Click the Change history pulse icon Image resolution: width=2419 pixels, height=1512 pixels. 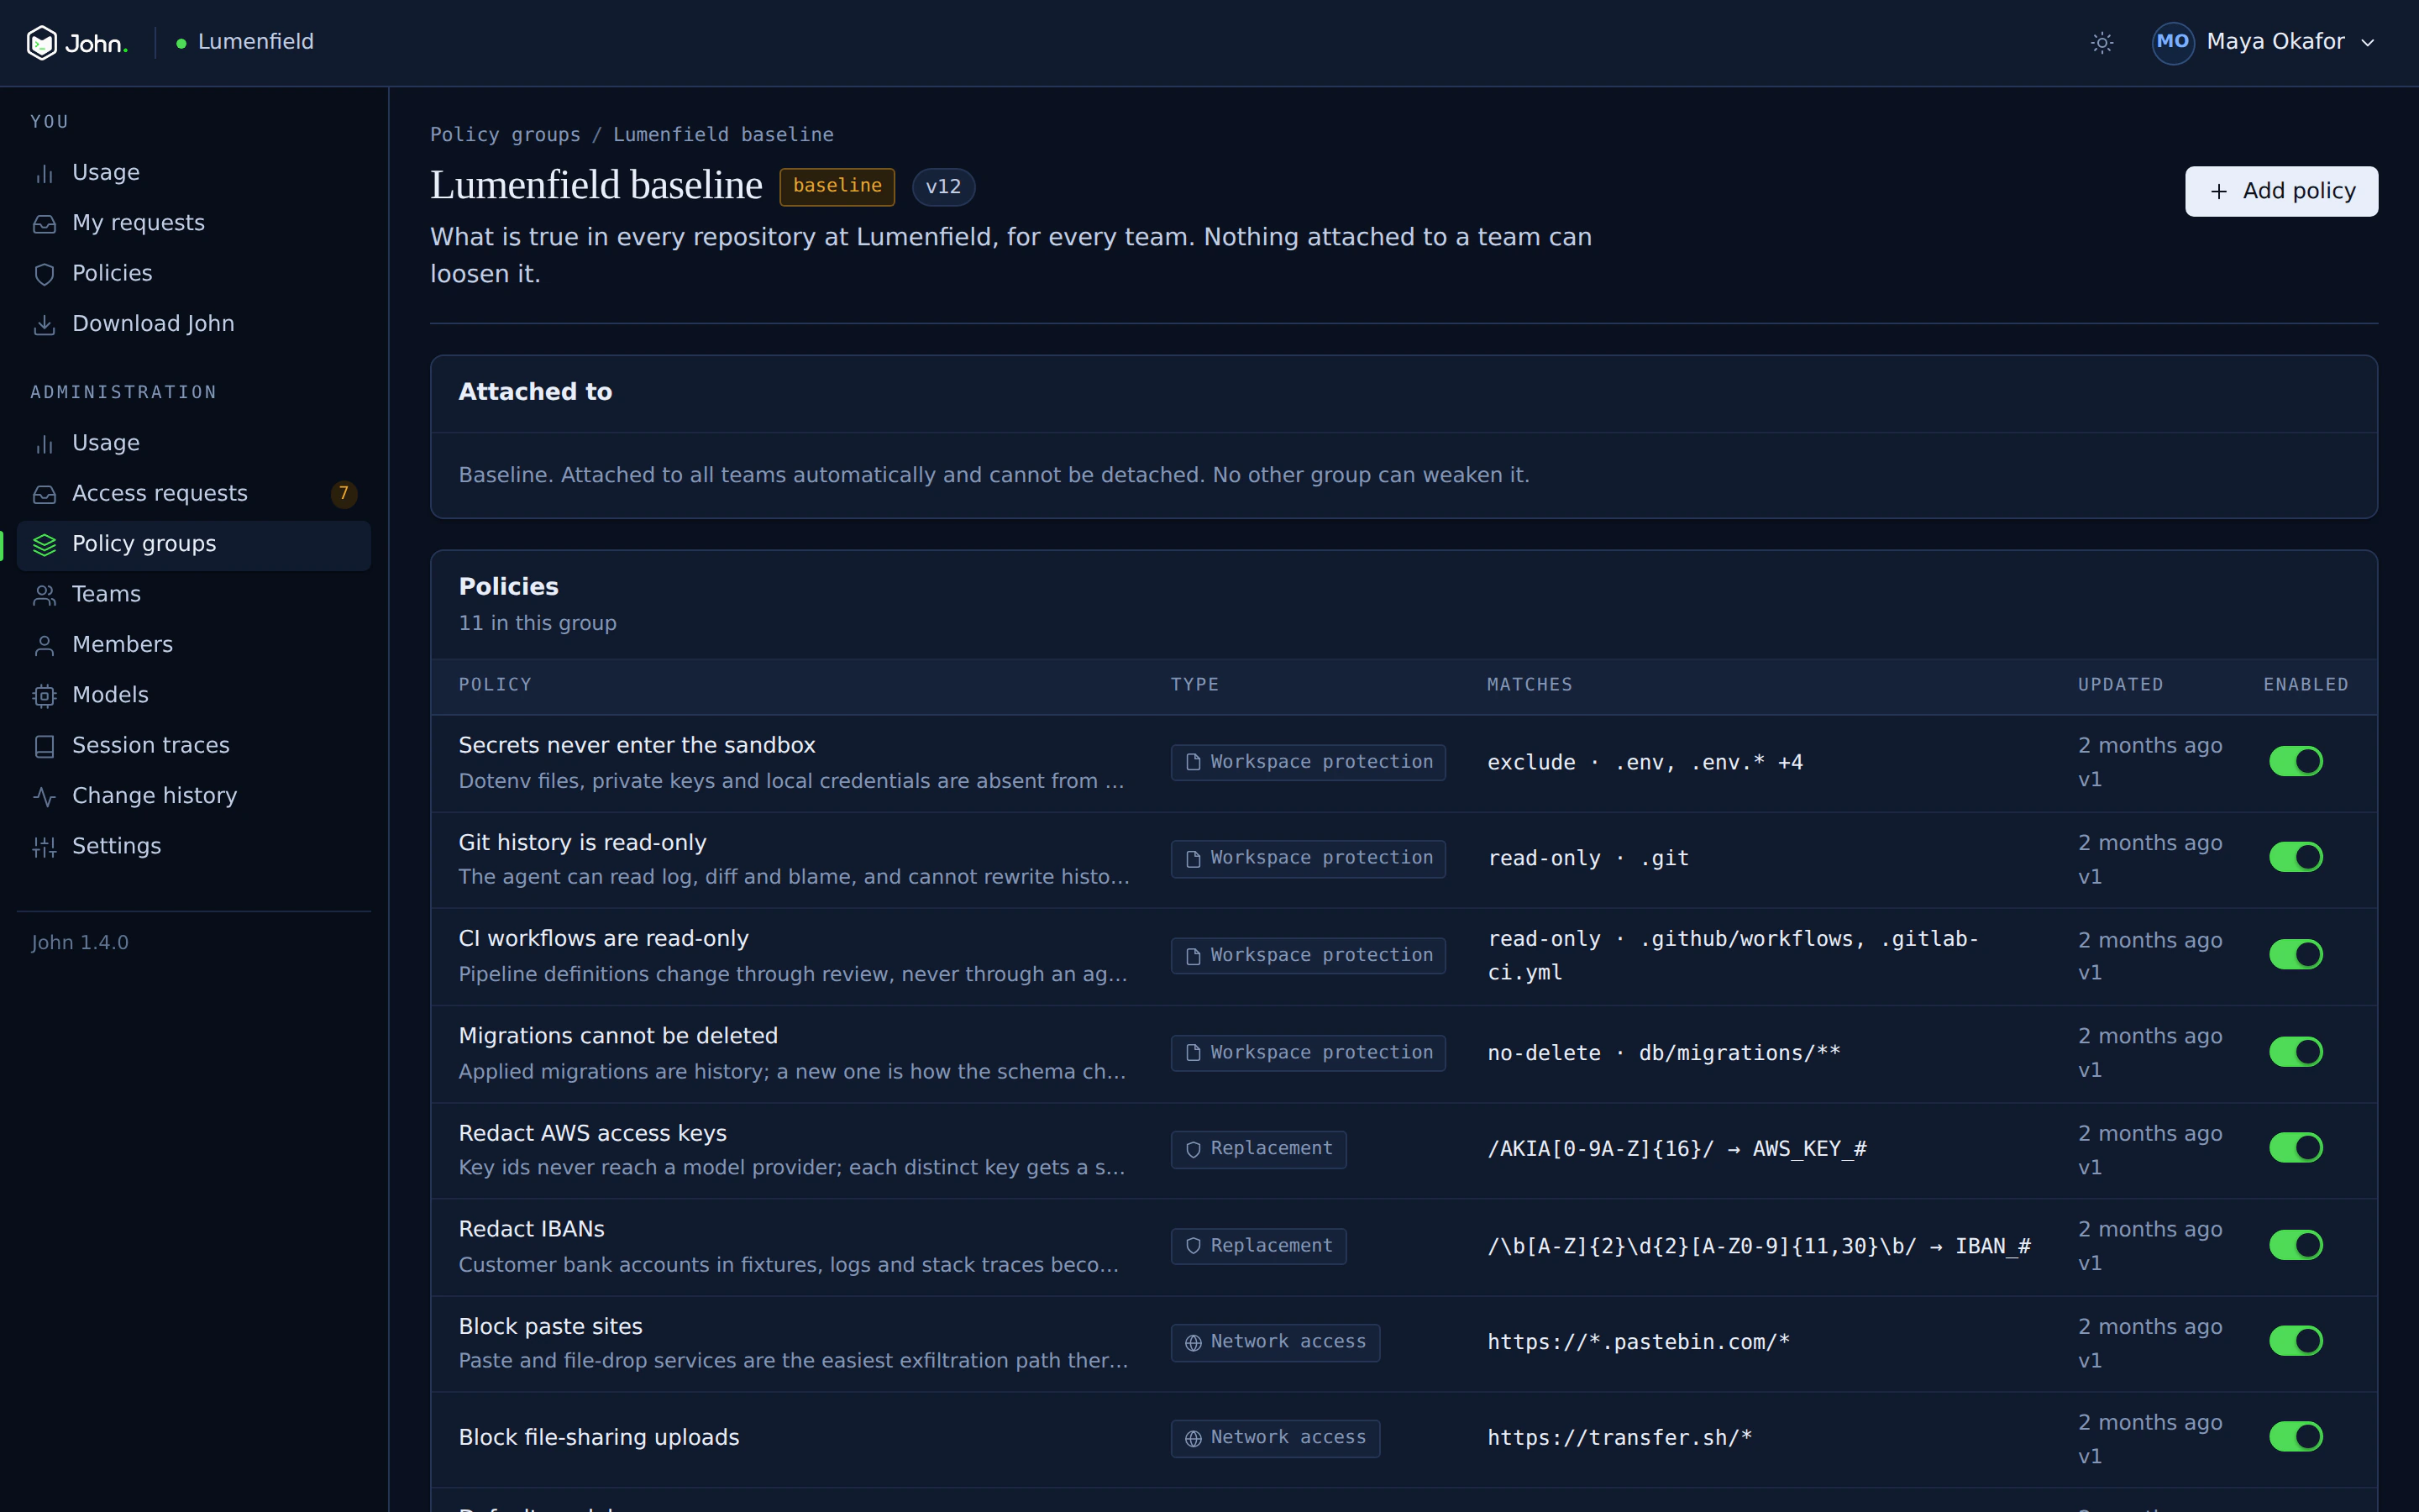tap(44, 796)
